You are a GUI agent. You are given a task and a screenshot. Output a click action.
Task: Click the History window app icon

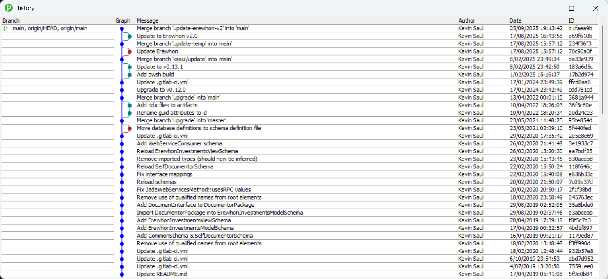[8, 8]
